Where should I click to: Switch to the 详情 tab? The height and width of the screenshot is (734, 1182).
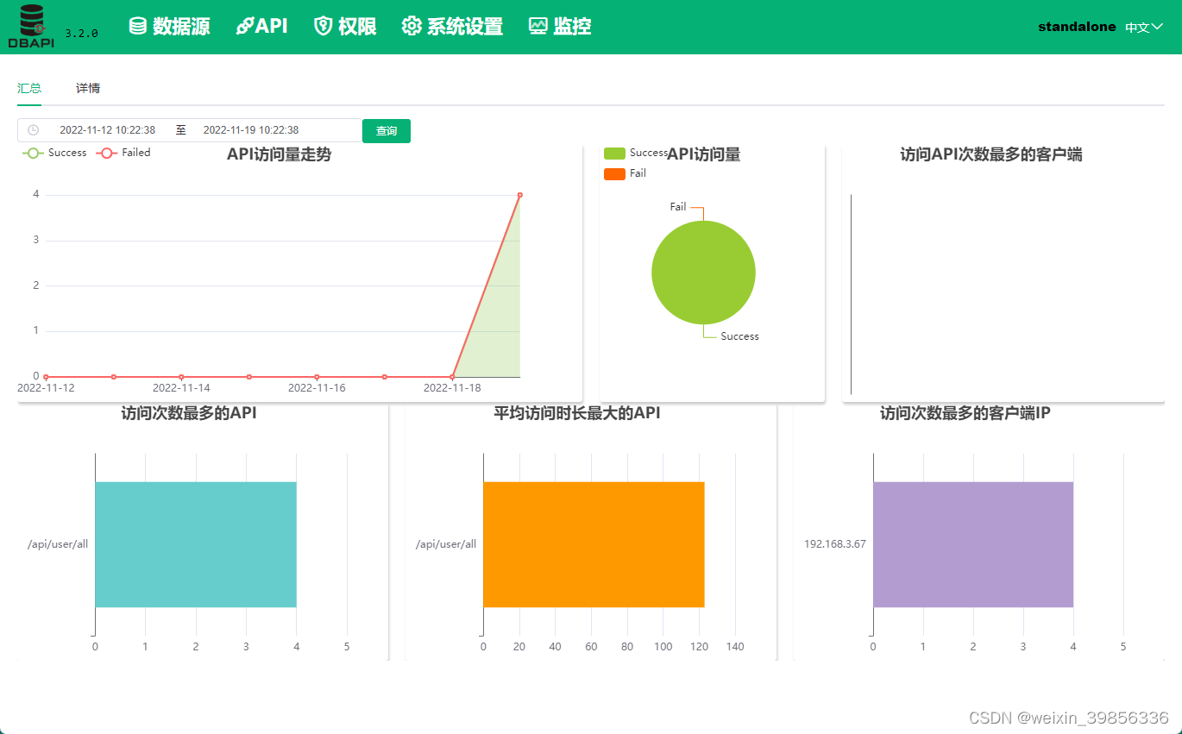(88, 88)
